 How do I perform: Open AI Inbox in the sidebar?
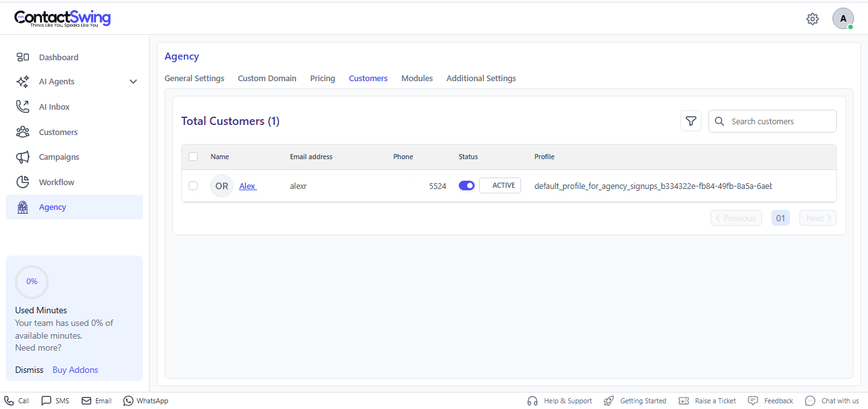[74, 107]
